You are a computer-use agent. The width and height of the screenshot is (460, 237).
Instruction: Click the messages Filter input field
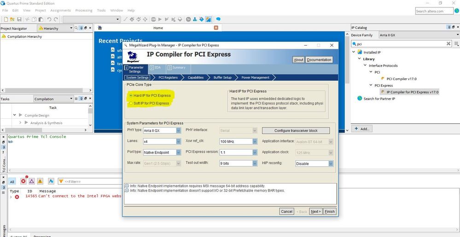point(90,182)
